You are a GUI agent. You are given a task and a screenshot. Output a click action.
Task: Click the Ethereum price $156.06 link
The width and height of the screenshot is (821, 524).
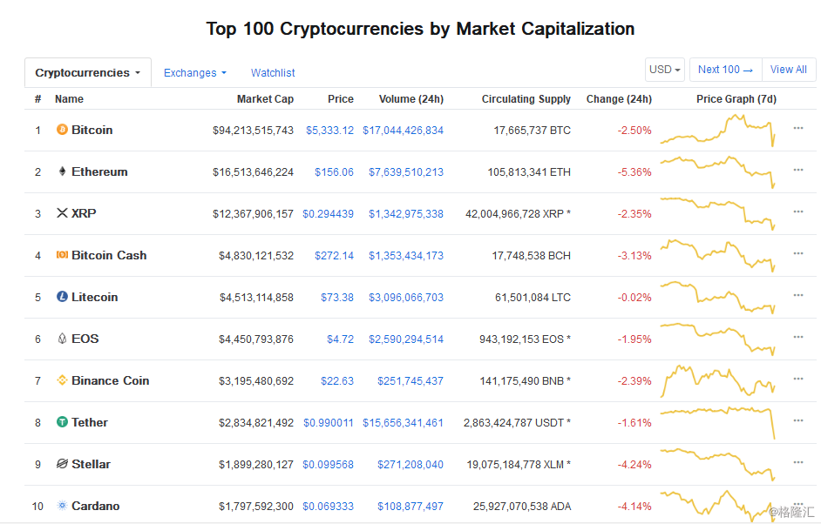tap(334, 172)
